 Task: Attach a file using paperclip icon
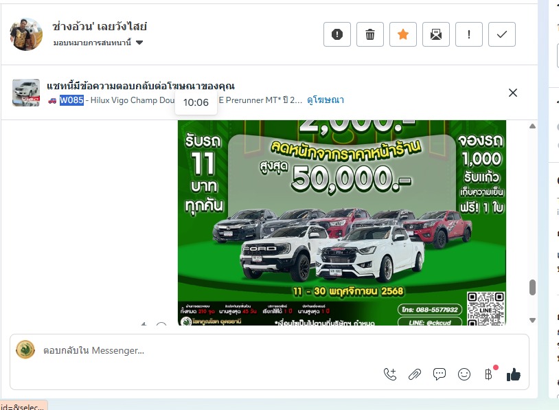pyautogui.click(x=415, y=374)
